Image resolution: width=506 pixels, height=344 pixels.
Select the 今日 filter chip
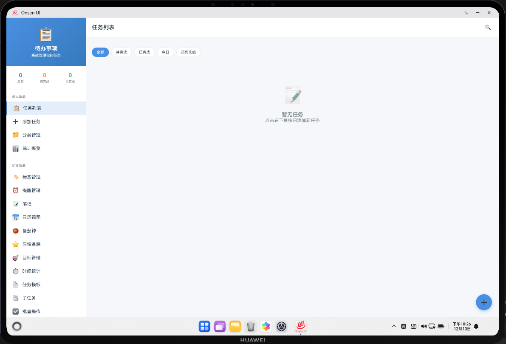click(x=166, y=52)
